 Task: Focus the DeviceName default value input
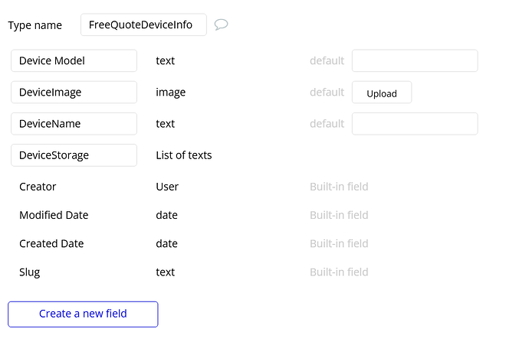(414, 124)
